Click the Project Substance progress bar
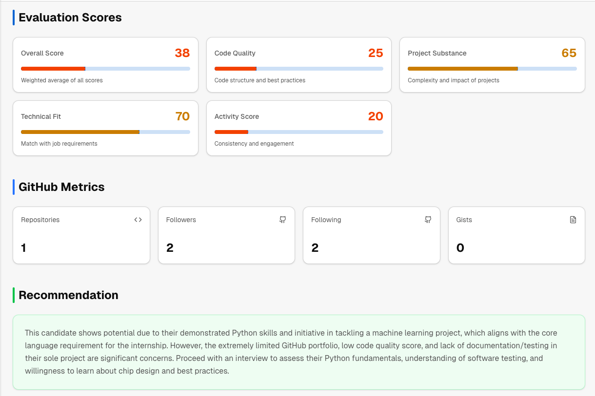 [x=492, y=69]
